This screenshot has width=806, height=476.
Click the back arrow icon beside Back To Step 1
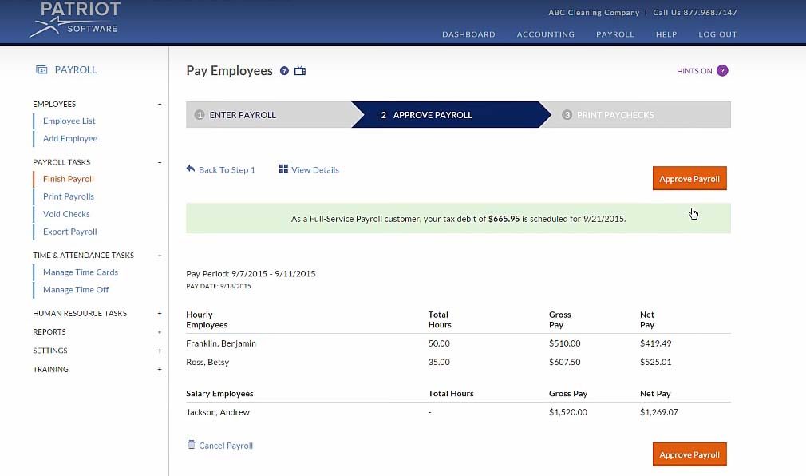click(190, 169)
